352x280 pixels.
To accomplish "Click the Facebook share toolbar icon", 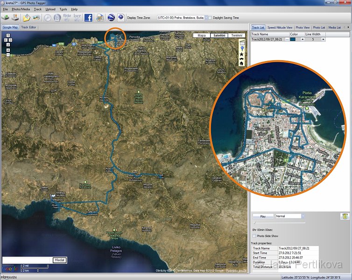I will pyautogui.click(x=88, y=18).
